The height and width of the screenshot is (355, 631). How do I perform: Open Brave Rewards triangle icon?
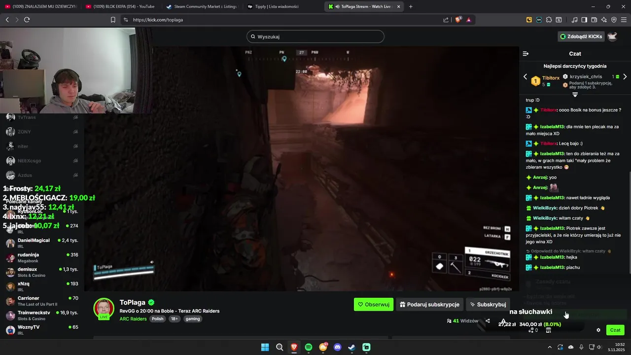(468, 20)
